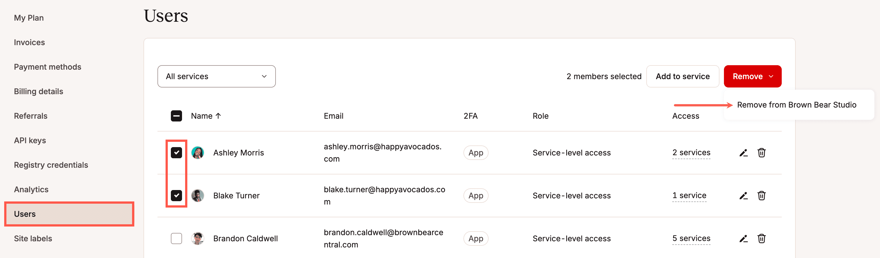The width and height of the screenshot is (880, 258).
Task: Delete Blake Turner using trash icon
Action: (761, 196)
